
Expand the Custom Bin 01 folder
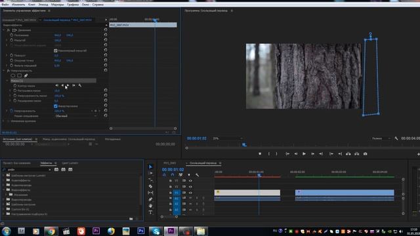coord(3,209)
